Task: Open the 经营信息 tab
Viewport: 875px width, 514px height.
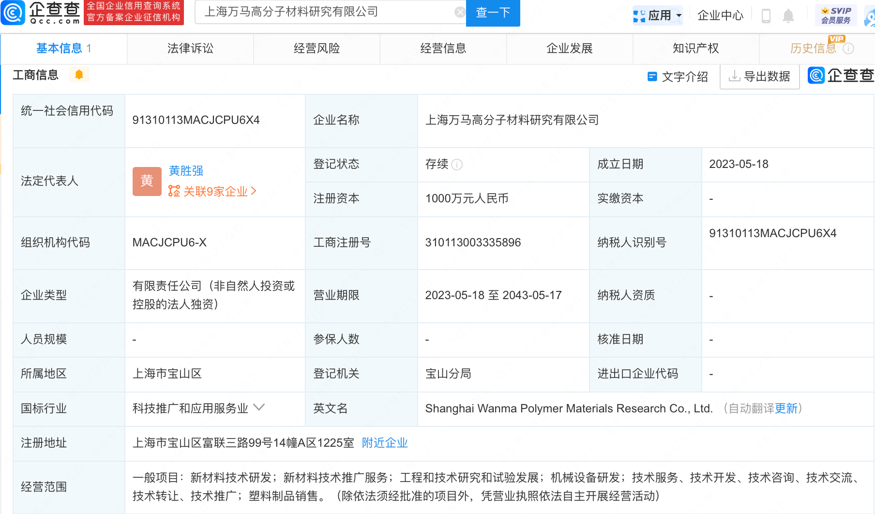Action: tap(443, 48)
